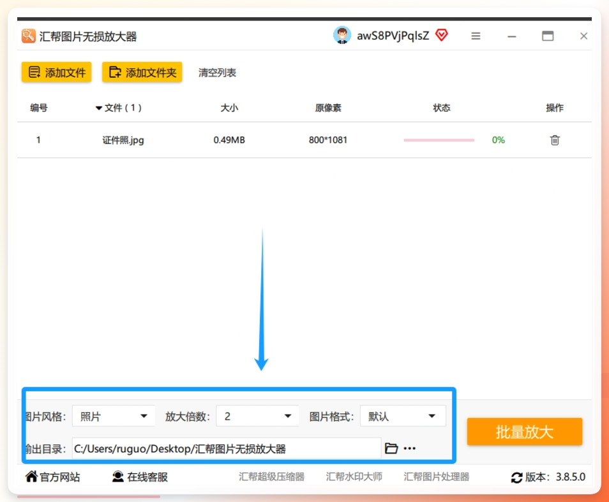Image resolution: width=609 pixels, height=502 pixels.
Task: Click the progress bar for 证件照.jpg
Action: [439, 140]
